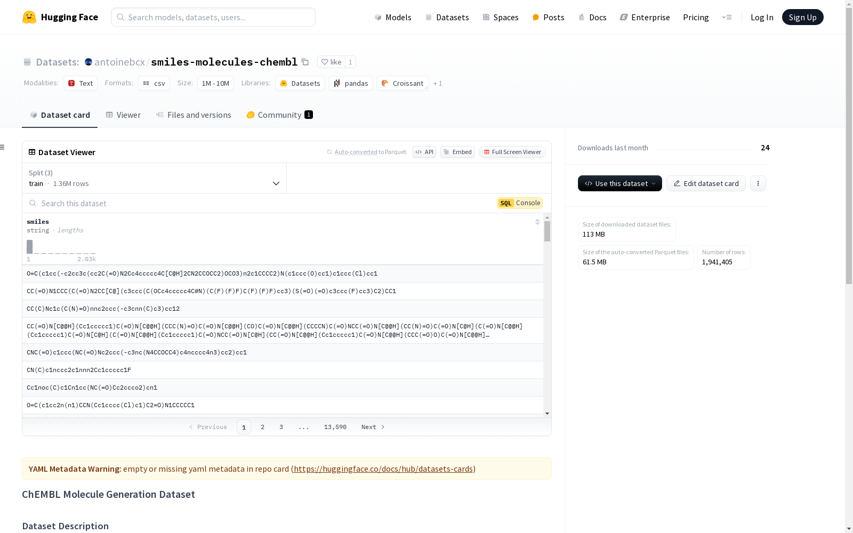The width and height of the screenshot is (853, 533).
Task: Open the navigation overflow menu icon
Action: 727,17
